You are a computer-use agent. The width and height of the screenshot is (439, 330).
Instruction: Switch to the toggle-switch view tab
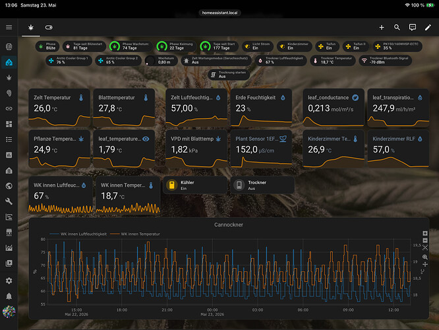pyautogui.click(x=49, y=27)
